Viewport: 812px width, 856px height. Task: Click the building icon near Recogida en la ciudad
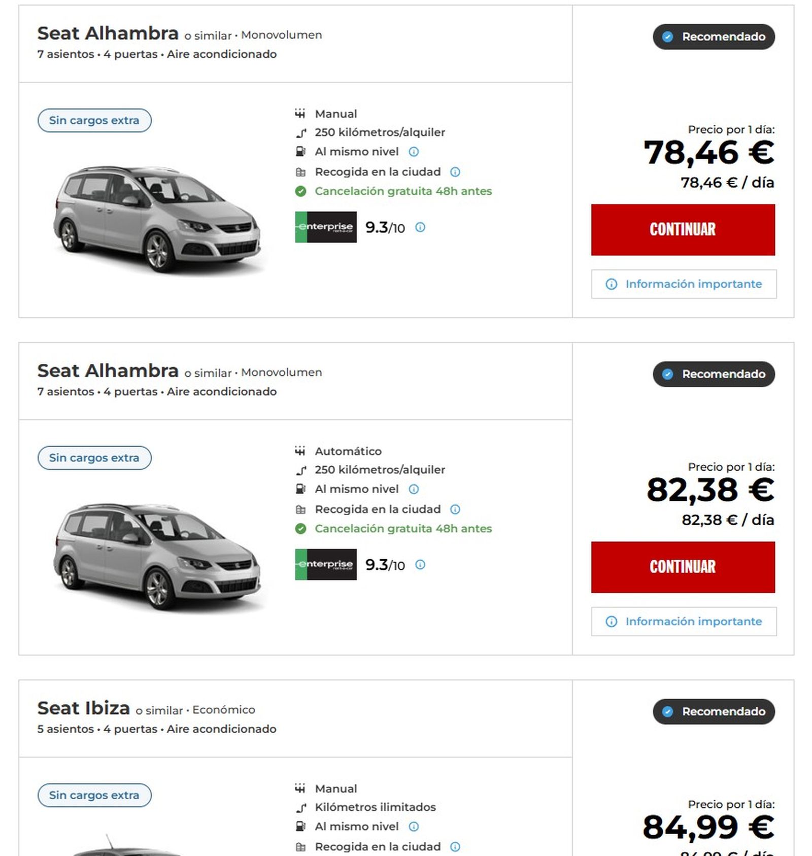pyautogui.click(x=300, y=172)
